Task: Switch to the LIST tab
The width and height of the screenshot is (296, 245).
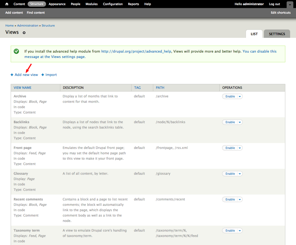Action: pos(254,34)
